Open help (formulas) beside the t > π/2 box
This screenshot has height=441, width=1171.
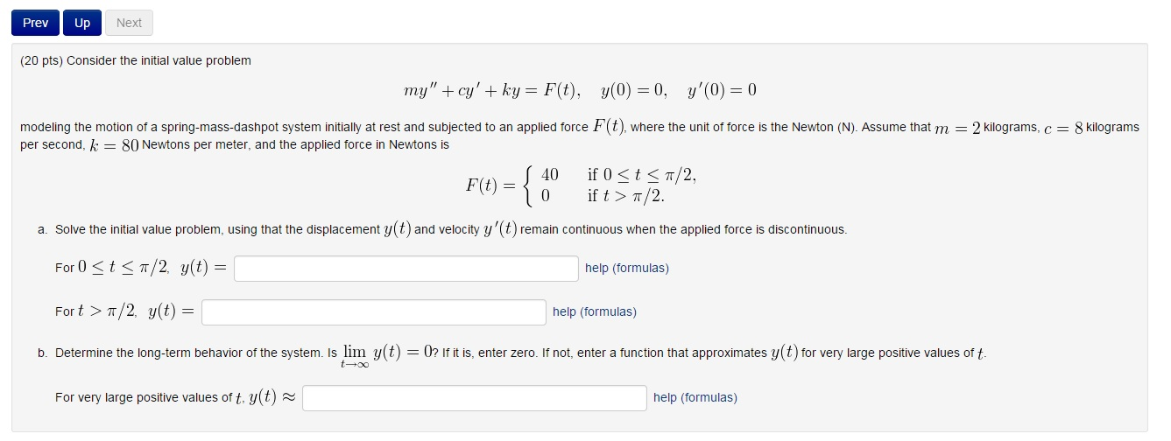tap(595, 311)
